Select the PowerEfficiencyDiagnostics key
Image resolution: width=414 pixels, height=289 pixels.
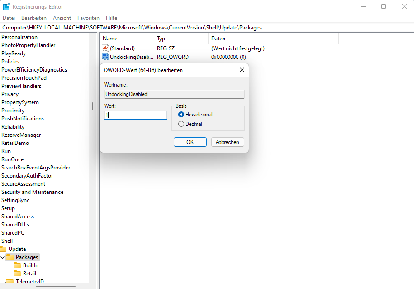tap(34, 70)
